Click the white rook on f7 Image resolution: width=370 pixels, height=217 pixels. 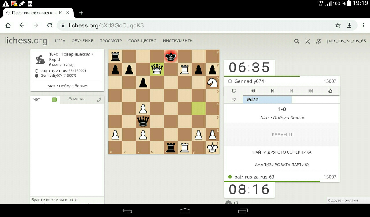185,70
